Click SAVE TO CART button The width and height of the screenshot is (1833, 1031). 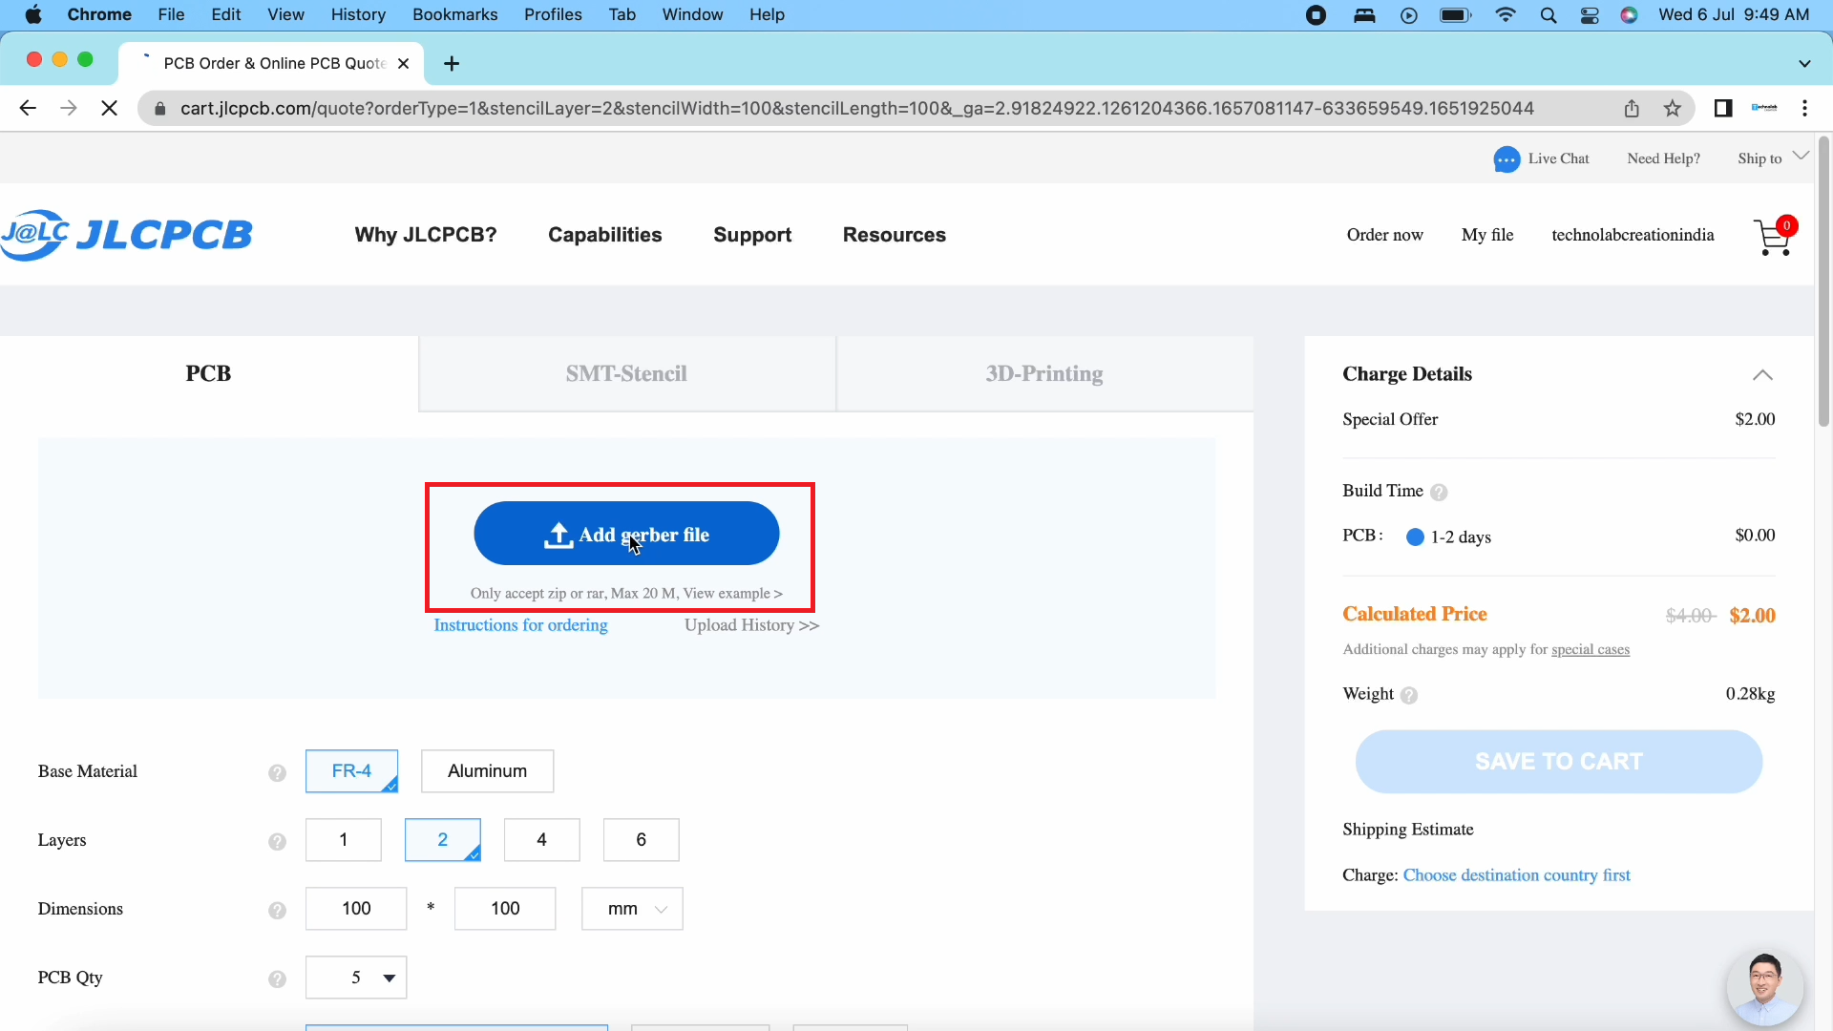pyautogui.click(x=1559, y=762)
